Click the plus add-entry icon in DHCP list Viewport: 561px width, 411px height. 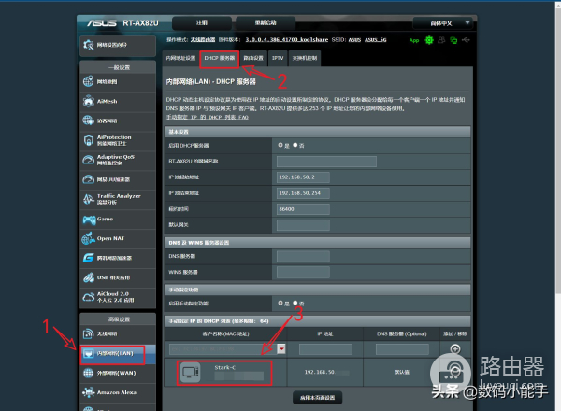coord(455,348)
